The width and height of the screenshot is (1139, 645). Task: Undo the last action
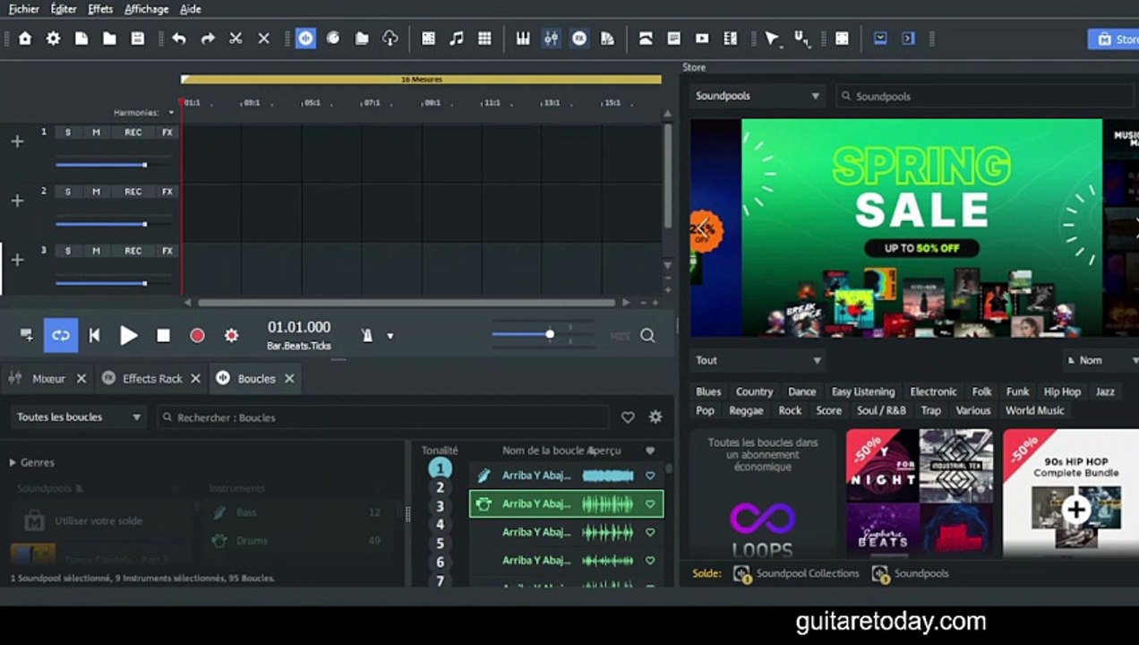[x=179, y=39]
